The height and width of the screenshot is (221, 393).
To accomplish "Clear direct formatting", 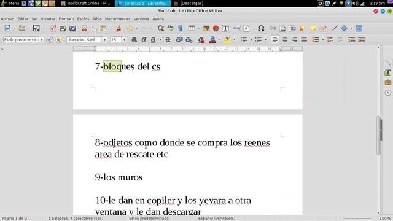I will pos(201,39).
